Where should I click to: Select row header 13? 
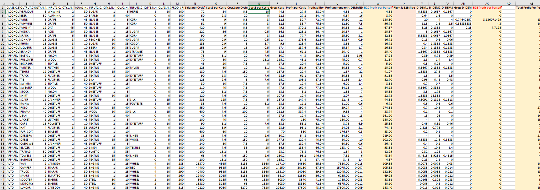tap(3, 56)
